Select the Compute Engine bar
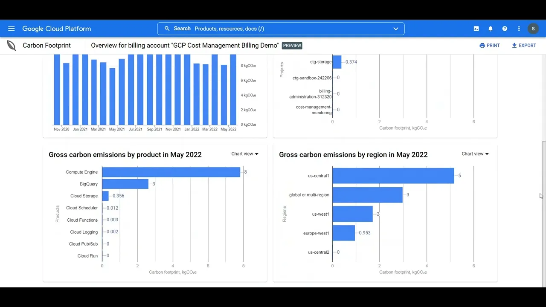This screenshot has height=307, width=546. [171, 172]
